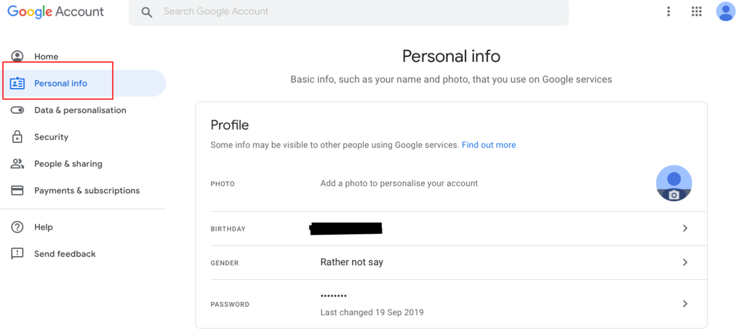Open the Google apps grid
This screenshot has height=333, width=739.
696,11
